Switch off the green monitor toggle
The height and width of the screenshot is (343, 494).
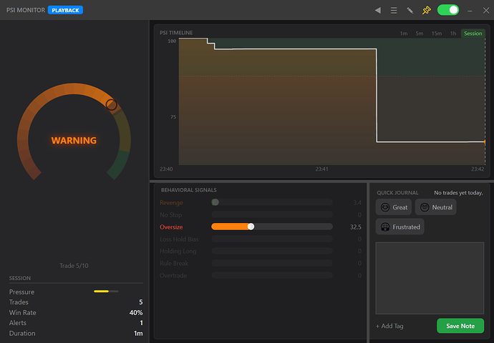click(x=448, y=10)
